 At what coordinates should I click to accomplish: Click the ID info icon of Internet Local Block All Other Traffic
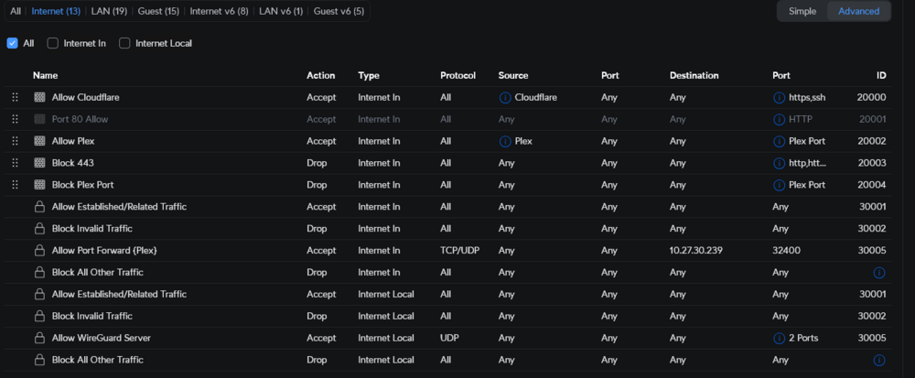pos(879,360)
